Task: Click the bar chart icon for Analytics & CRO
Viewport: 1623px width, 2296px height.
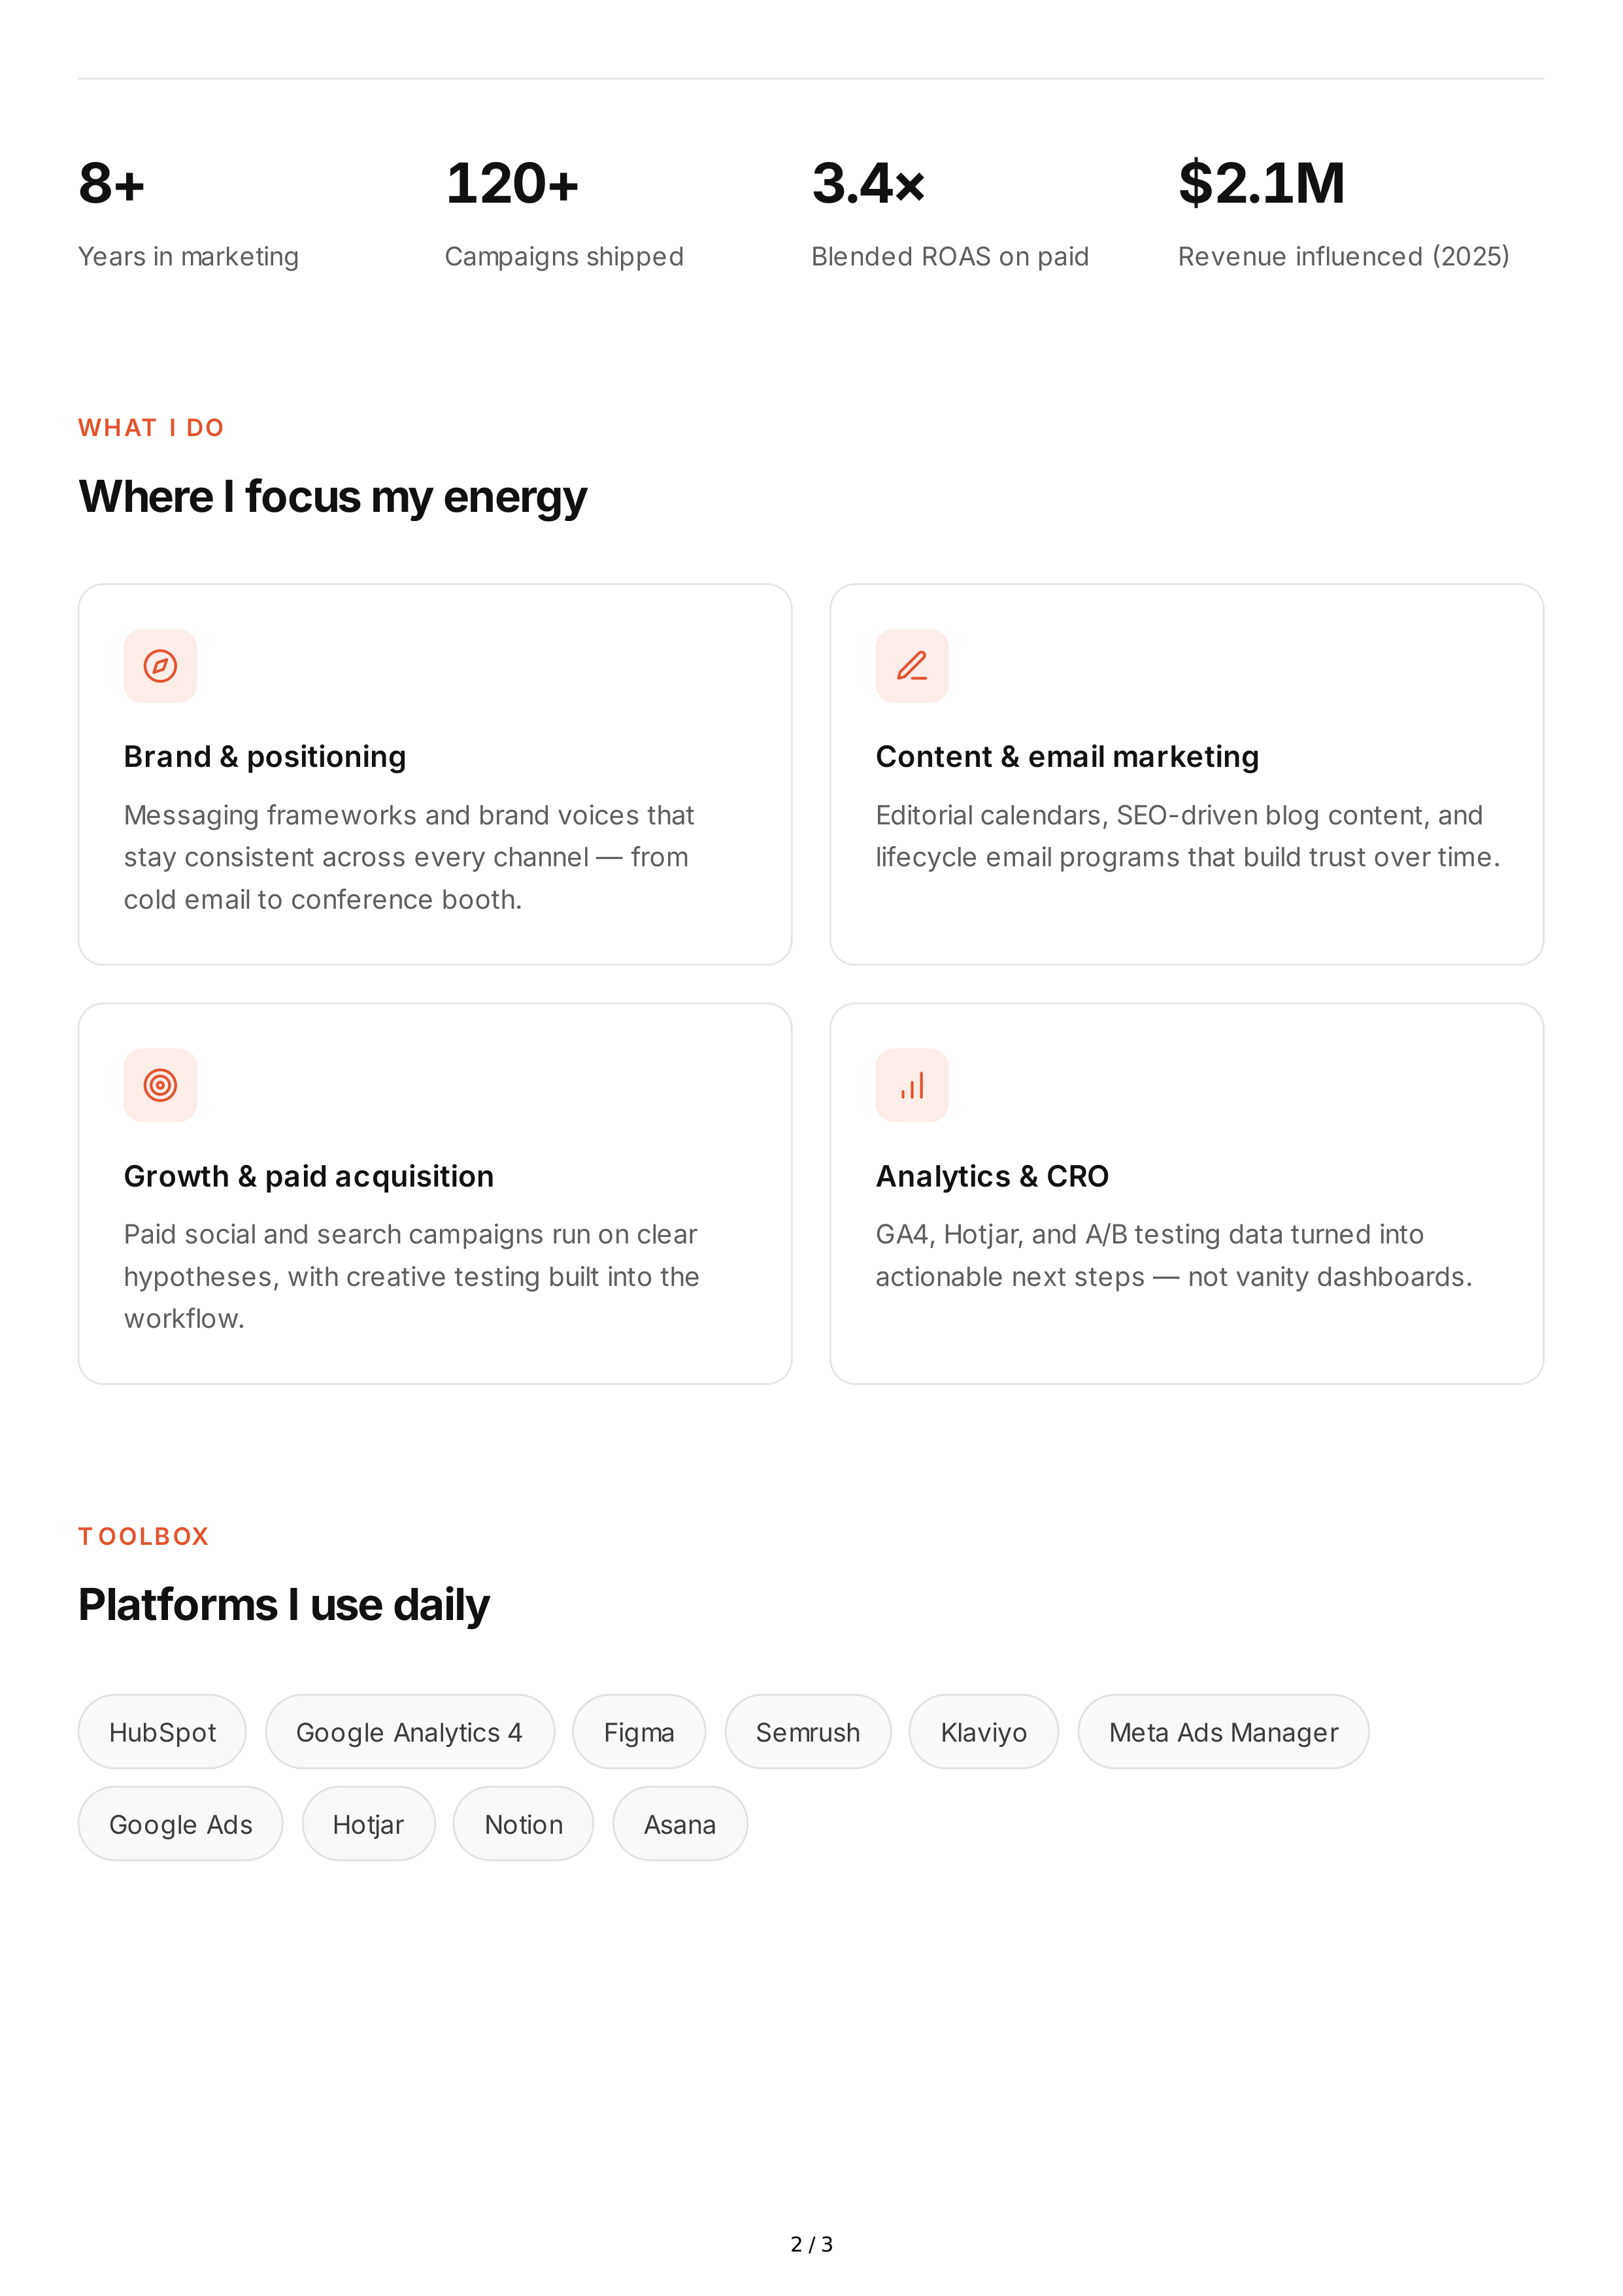Action: 912,1085
